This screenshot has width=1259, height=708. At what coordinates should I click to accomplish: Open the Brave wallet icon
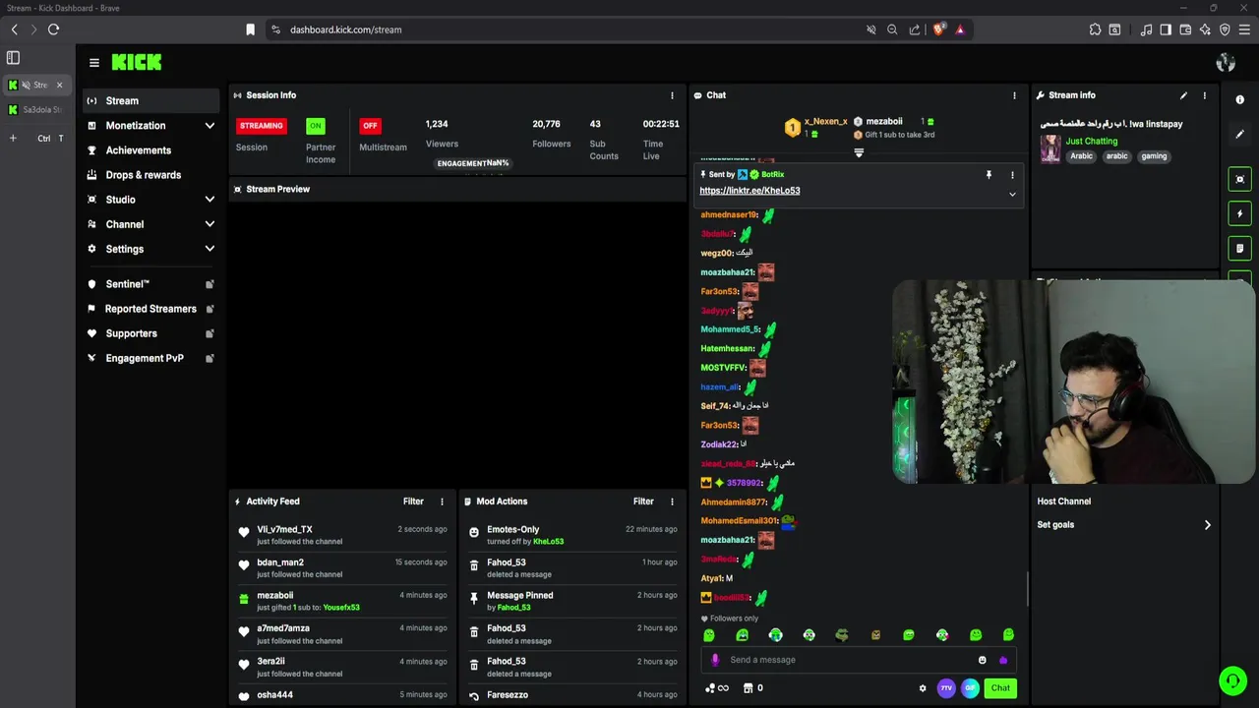point(1185,29)
